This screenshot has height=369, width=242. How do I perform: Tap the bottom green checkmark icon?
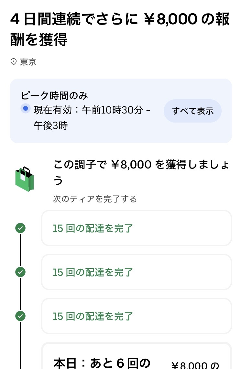click(x=20, y=316)
